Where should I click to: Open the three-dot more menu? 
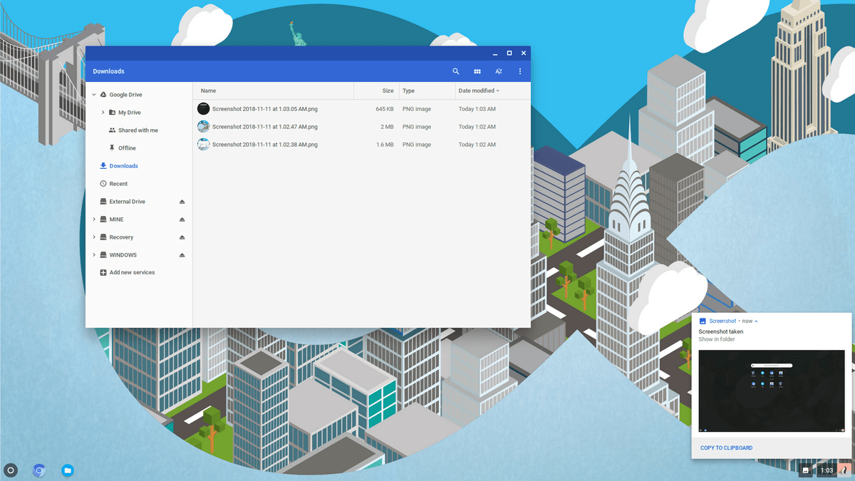(520, 71)
